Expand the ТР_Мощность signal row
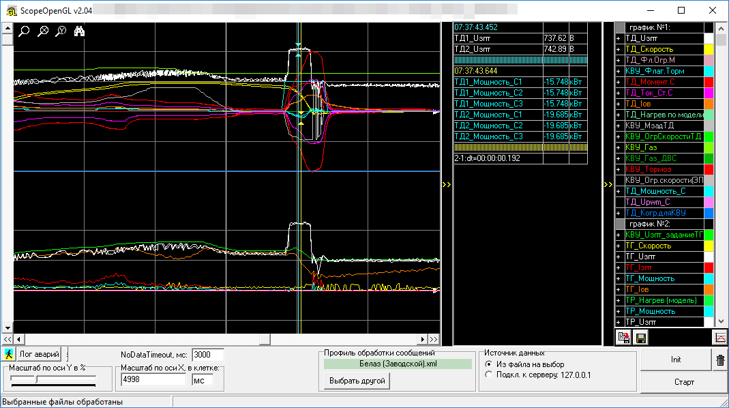The width and height of the screenshot is (729, 408). (619, 311)
